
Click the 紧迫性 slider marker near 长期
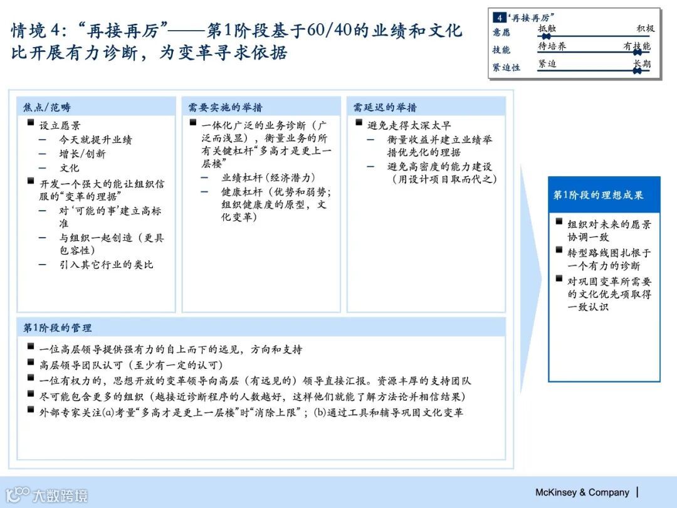point(638,70)
